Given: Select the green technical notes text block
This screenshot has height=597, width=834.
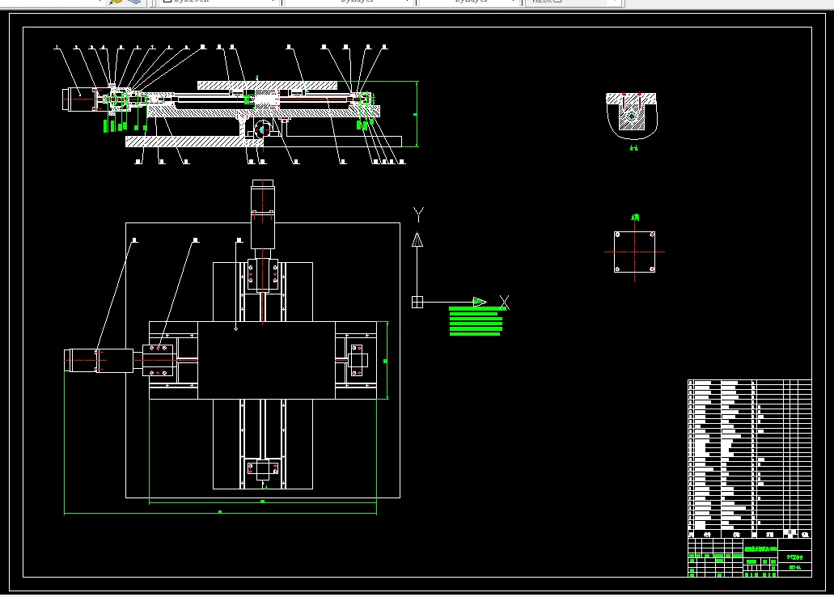Looking at the screenshot, I should 476,321.
